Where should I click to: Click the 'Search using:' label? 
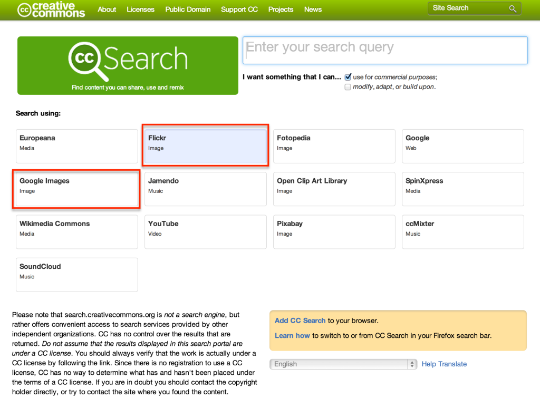pyautogui.click(x=38, y=113)
